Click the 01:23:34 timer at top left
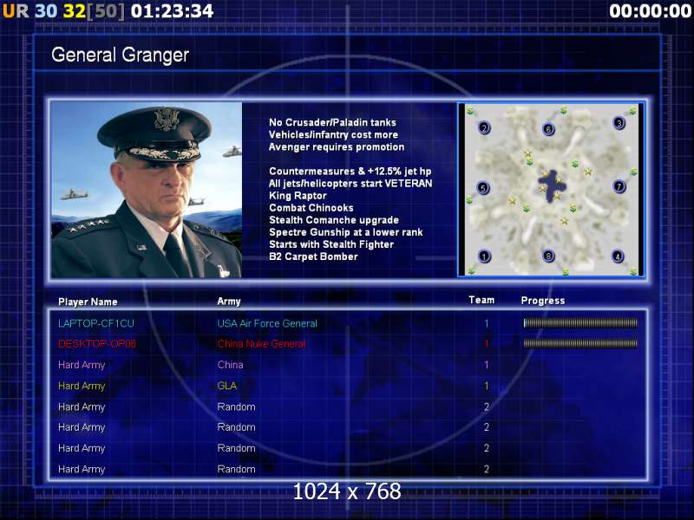This screenshot has height=520, width=694. (172, 11)
